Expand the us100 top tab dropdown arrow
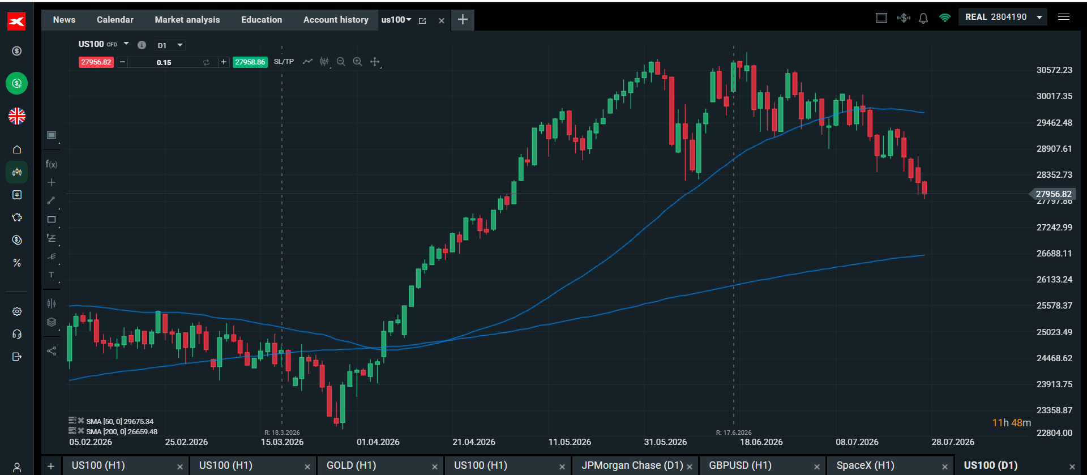 click(x=409, y=20)
